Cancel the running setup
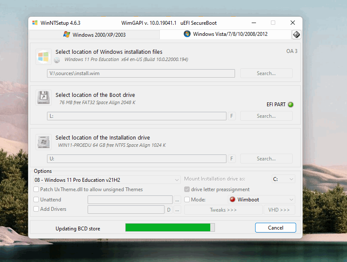The width and height of the screenshot is (347, 262). (x=276, y=227)
